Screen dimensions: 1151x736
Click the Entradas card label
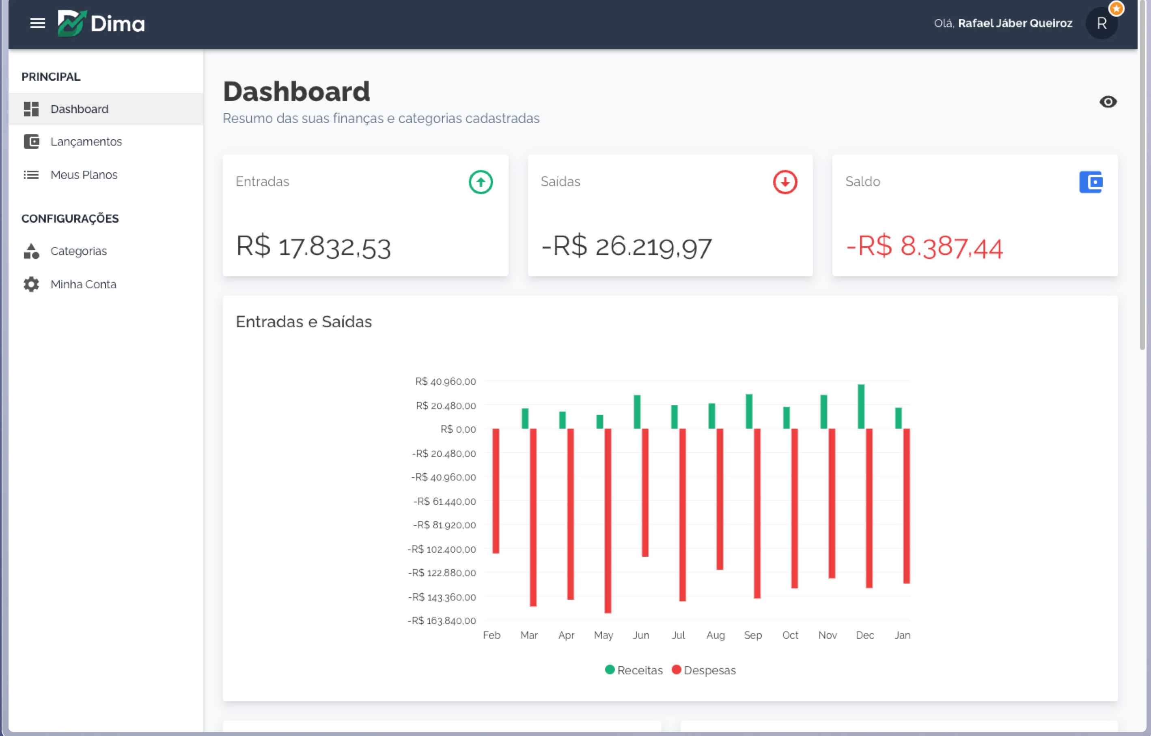point(262,182)
